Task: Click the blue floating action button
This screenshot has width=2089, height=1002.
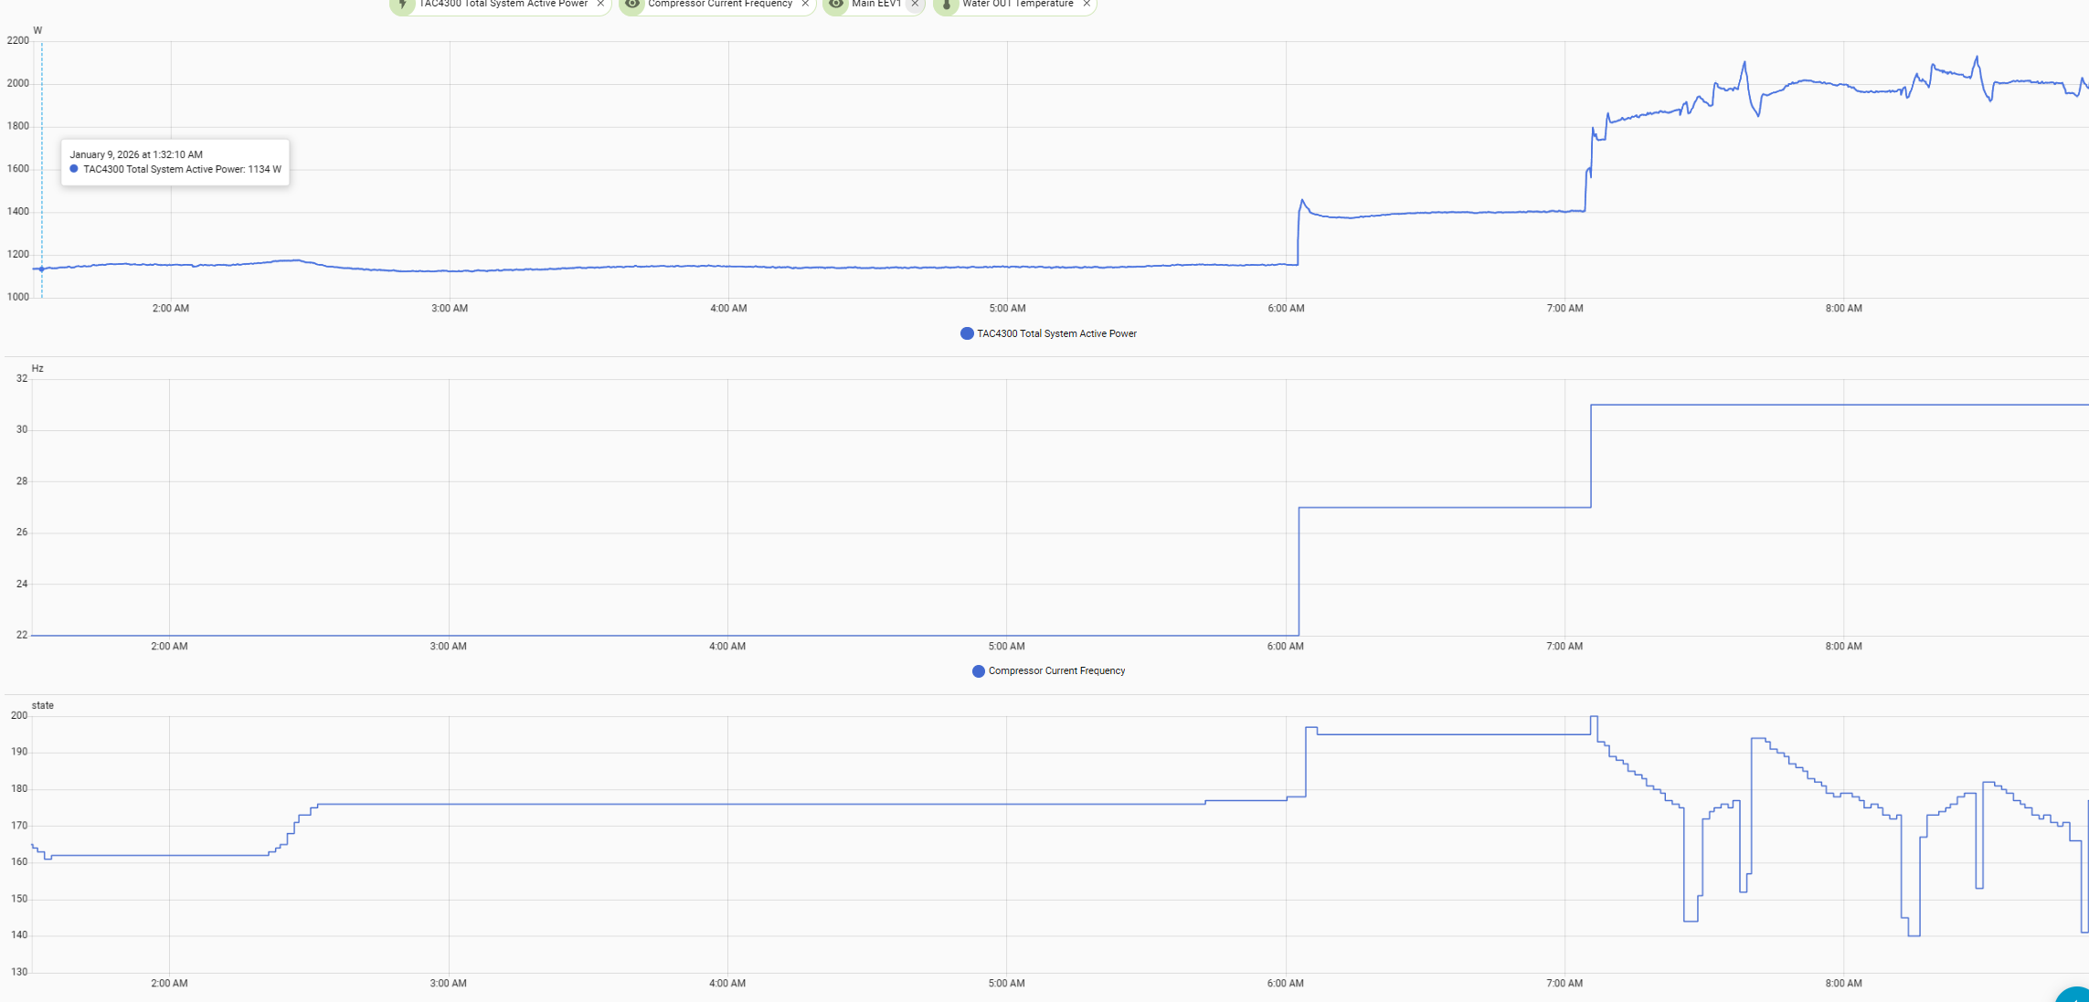Action: (x=2074, y=994)
